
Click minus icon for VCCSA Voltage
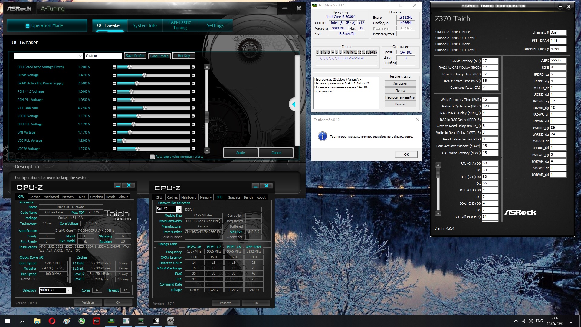(114, 149)
